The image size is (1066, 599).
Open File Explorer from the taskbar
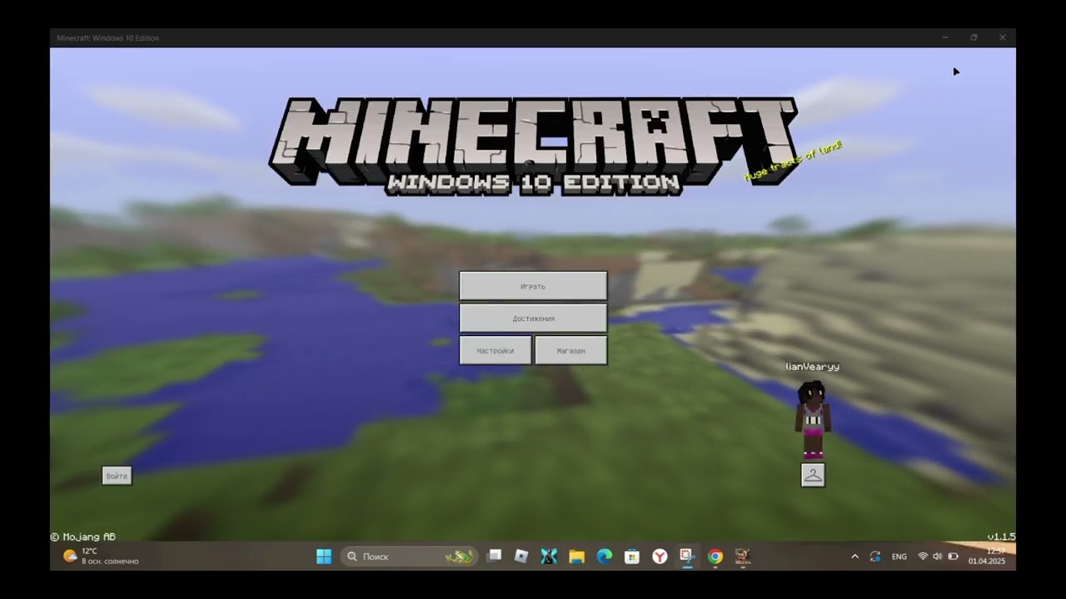(576, 557)
